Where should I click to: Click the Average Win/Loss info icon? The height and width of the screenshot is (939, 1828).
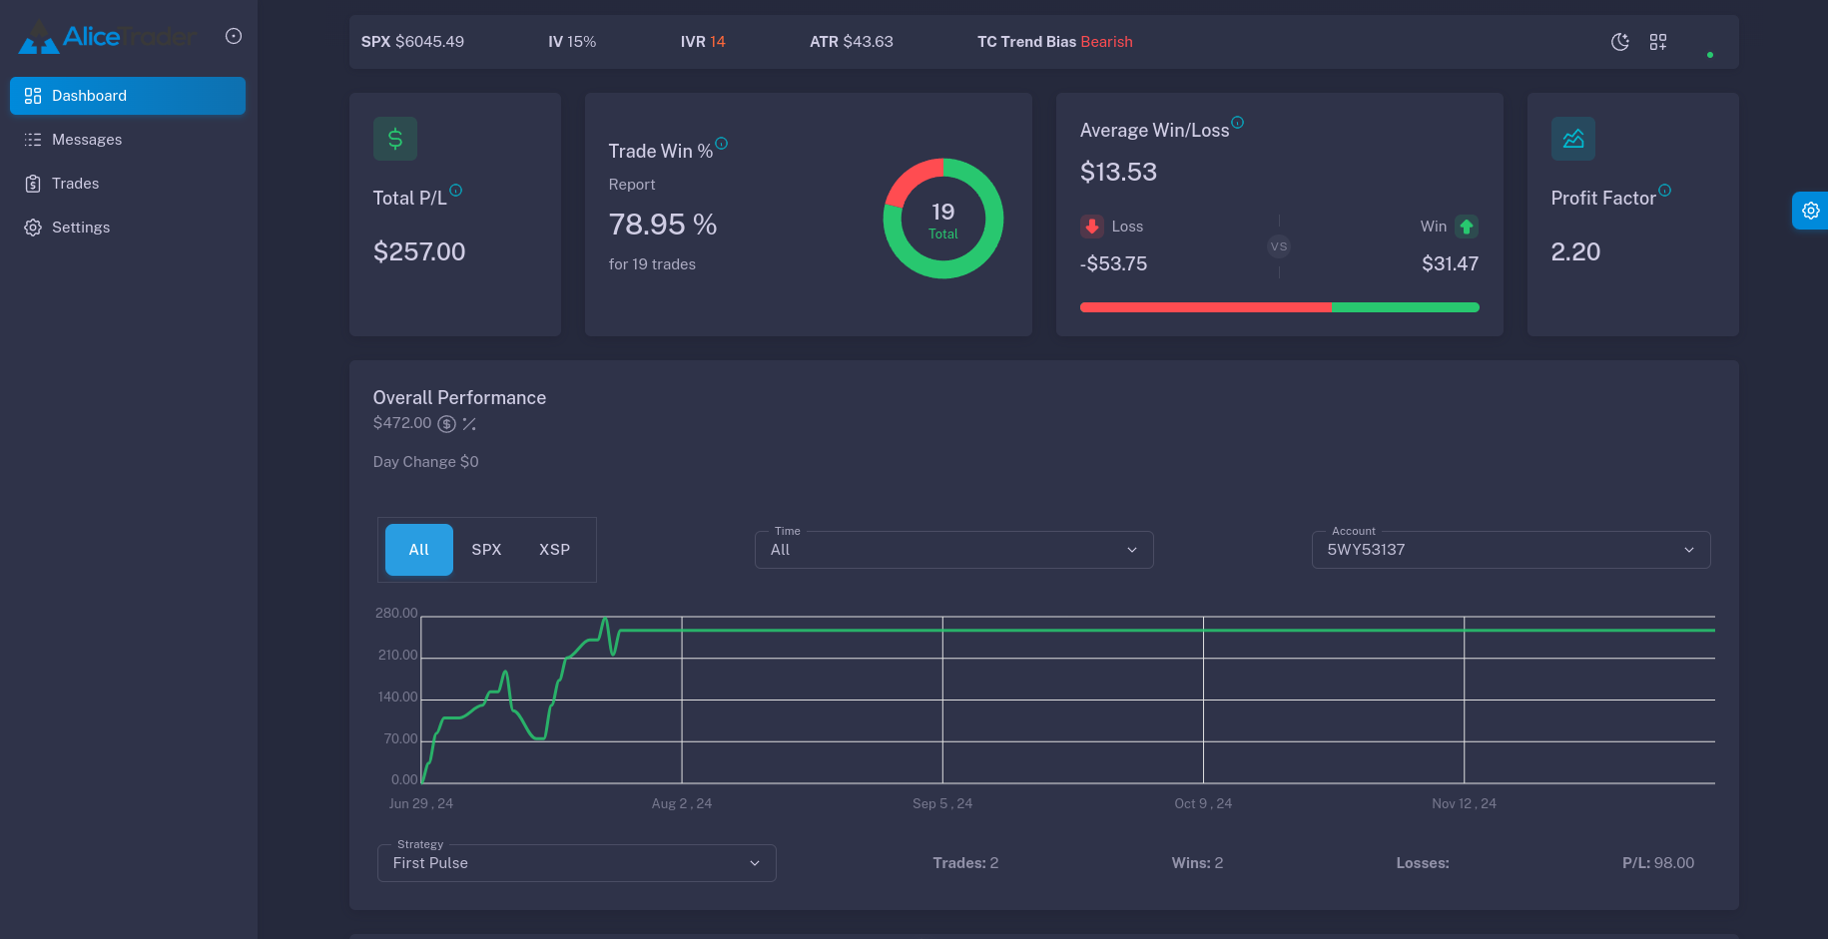[x=1238, y=123]
